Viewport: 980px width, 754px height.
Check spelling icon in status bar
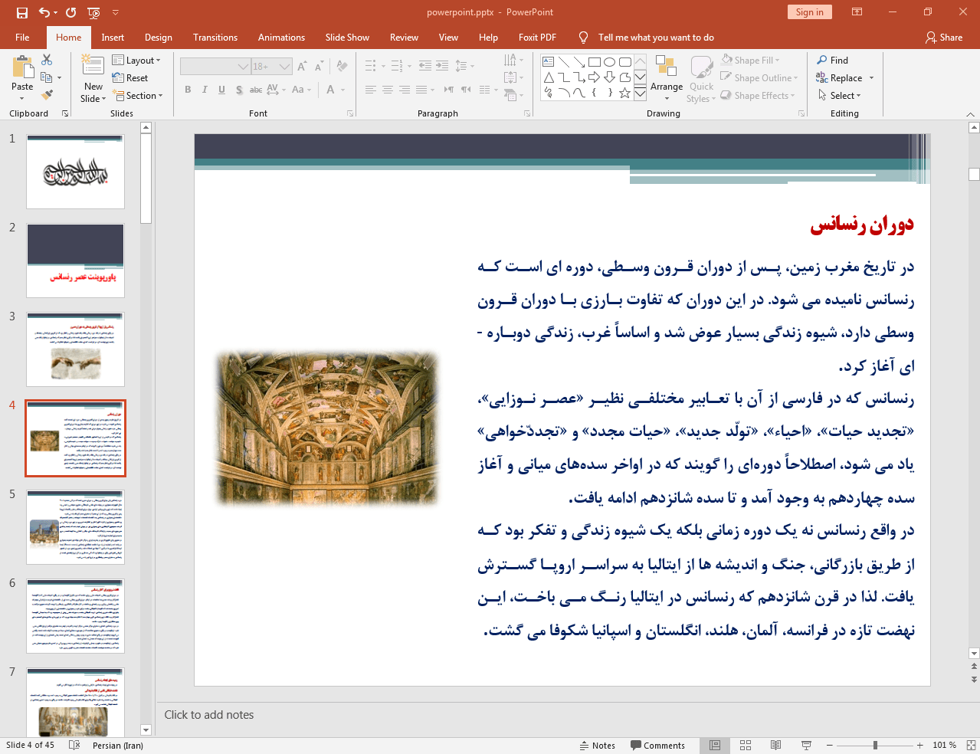(x=74, y=745)
